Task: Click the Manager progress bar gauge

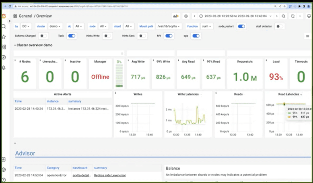Action: click(119, 75)
